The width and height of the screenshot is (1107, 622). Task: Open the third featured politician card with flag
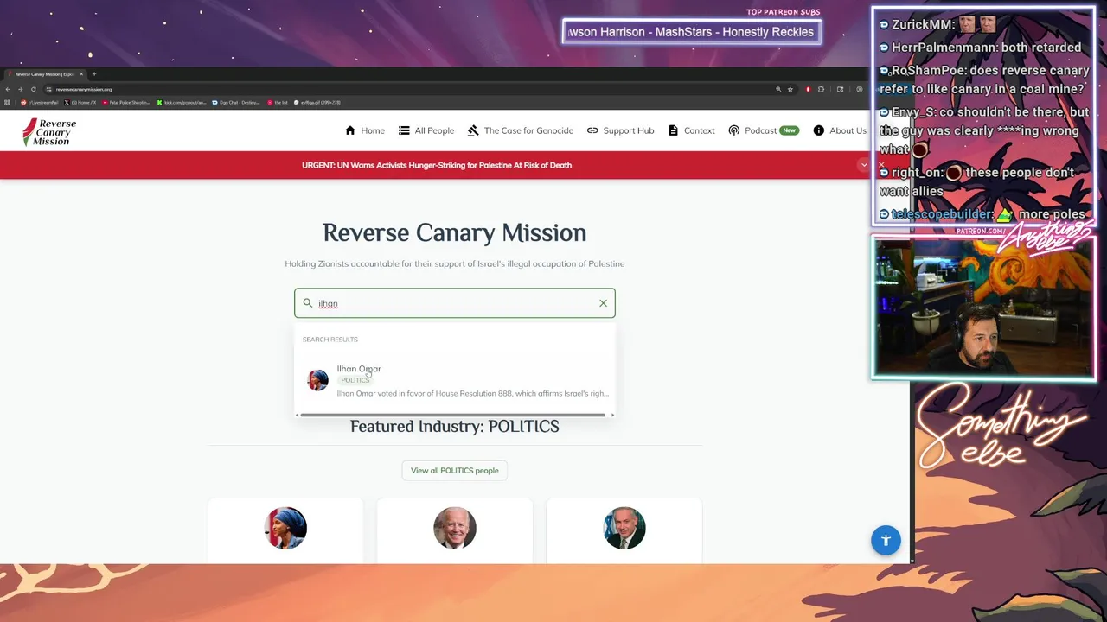click(x=624, y=530)
